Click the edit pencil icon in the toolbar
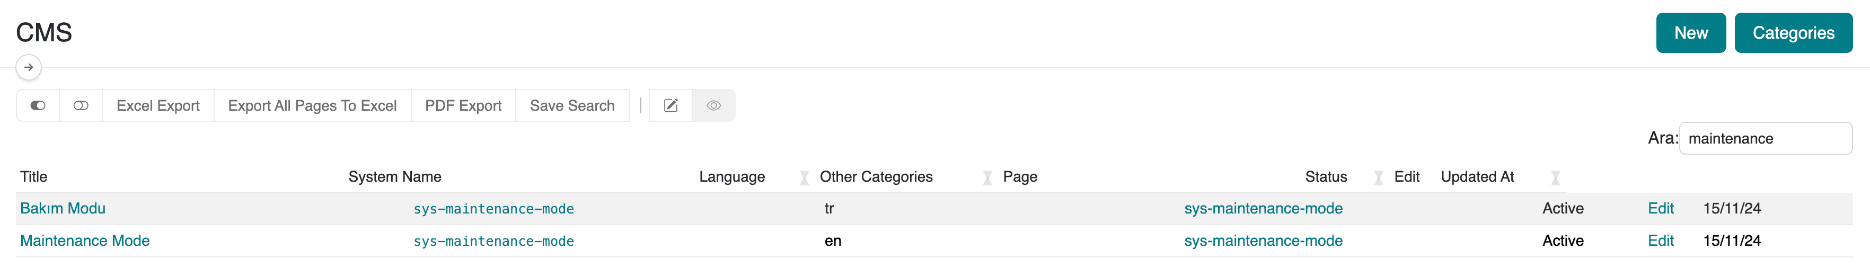 point(671,106)
